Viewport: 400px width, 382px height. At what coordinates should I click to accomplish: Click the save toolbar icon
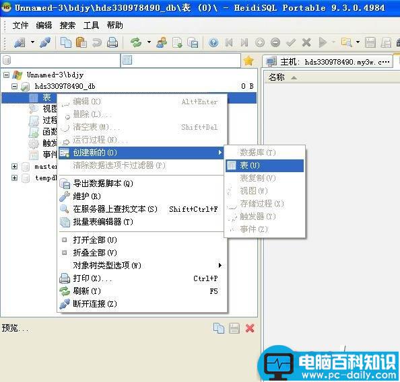(370, 42)
